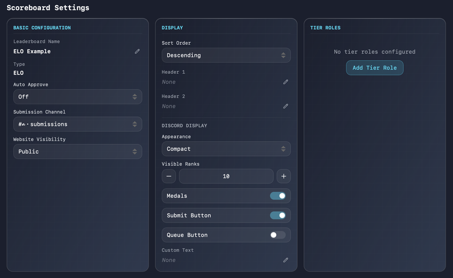Image resolution: width=453 pixels, height=278 pixels.
Task: Turn off the Submit Button toggle
Action: [278, 215]
